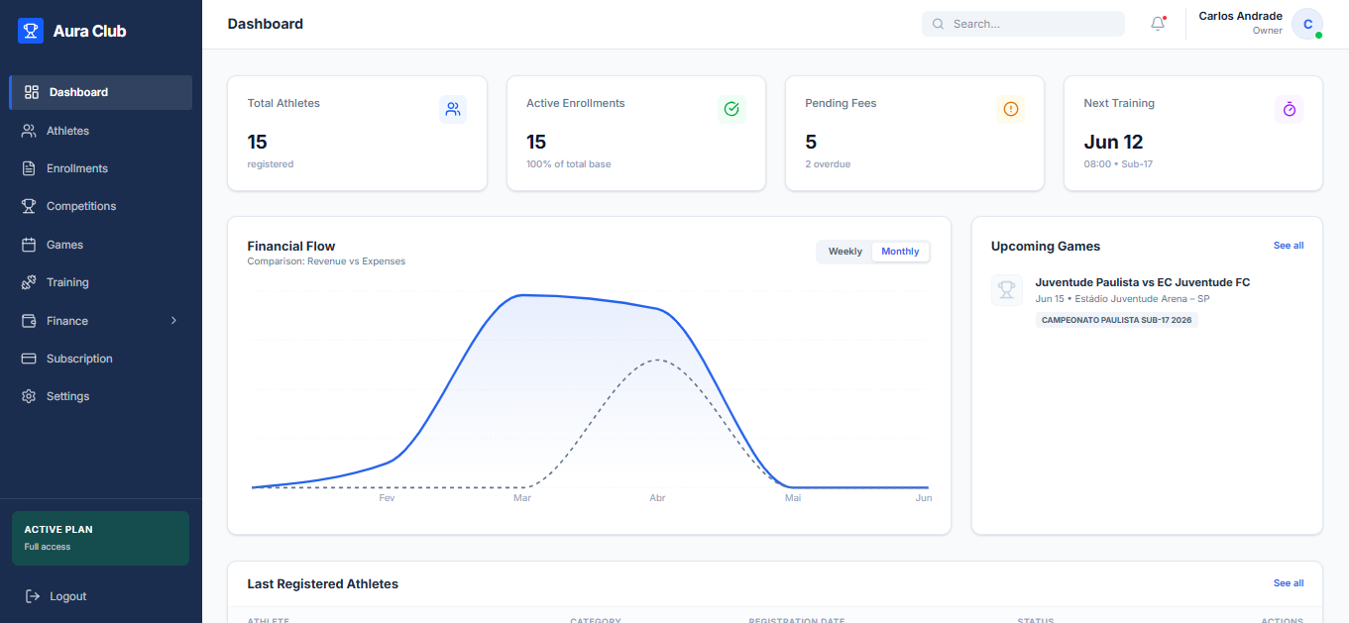Open the Subscription menu item
Screen dimensions: 1349x623
tap(101, 359)
